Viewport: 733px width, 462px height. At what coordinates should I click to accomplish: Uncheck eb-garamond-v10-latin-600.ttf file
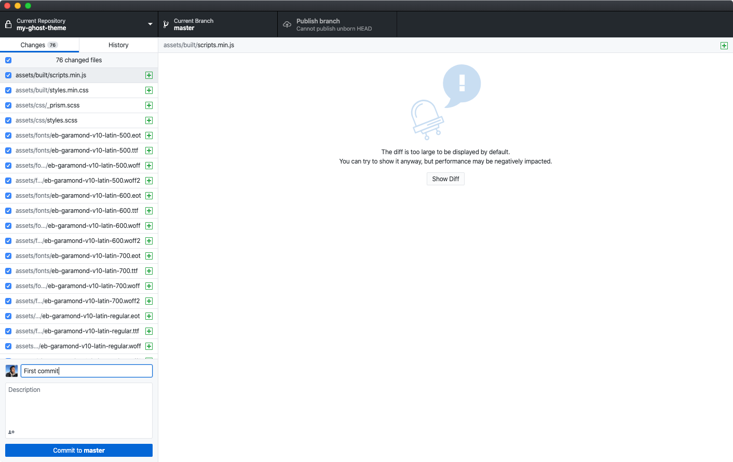[8, 211]
